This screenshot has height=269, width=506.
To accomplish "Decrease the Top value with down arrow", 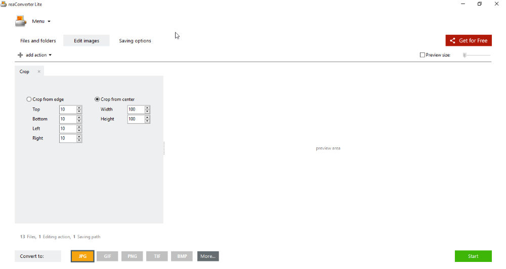I will [x=79, y=112].
